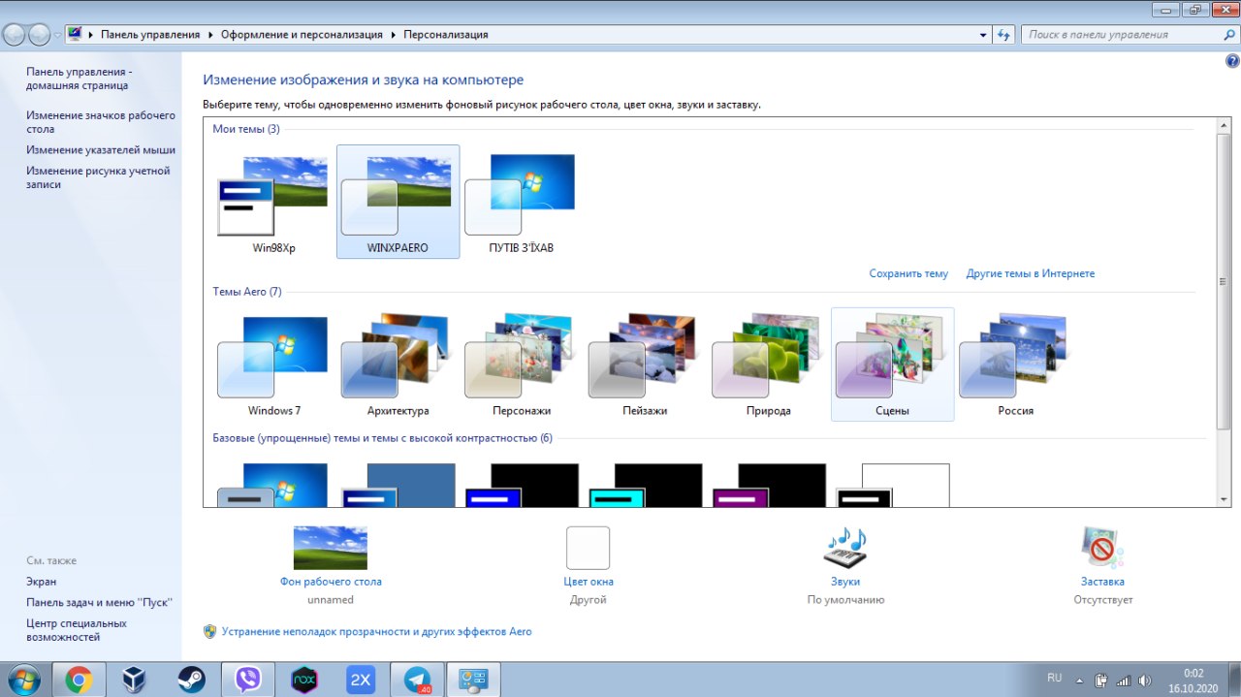Viewport: 1241px width, 697px height.
Task: Open Центр специальных возможностей link
Action: [x=77, y=630]
